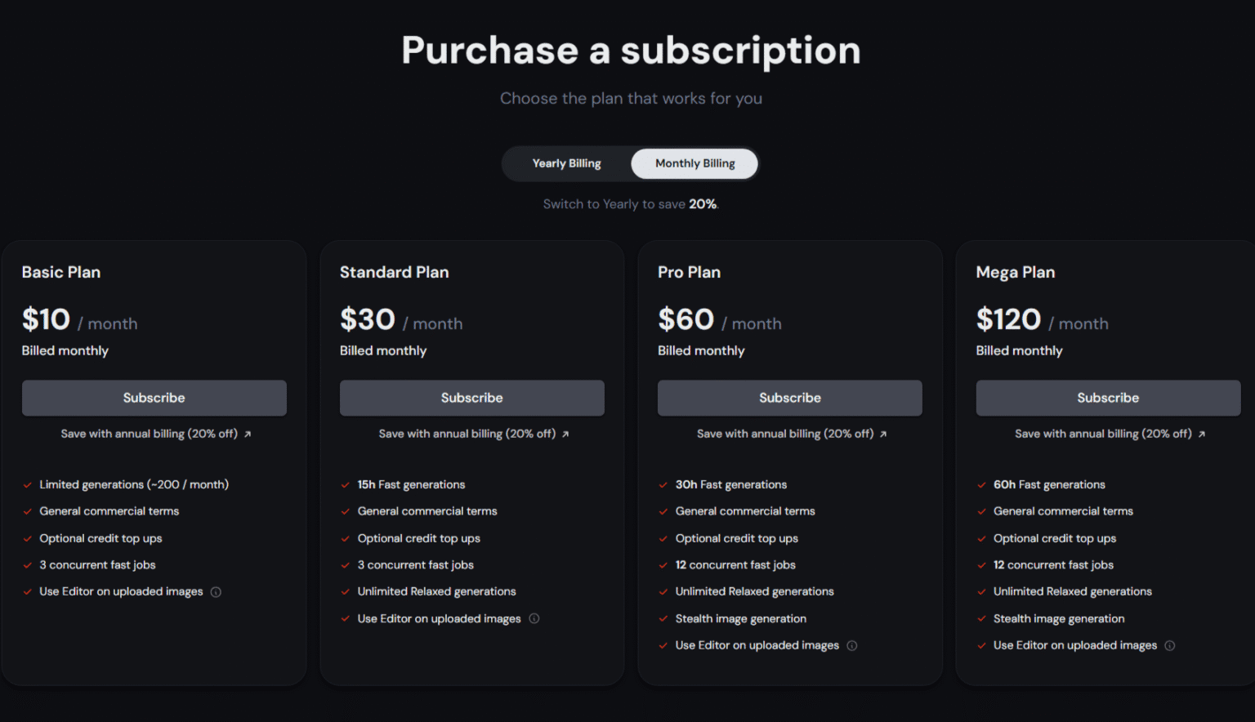Click info icon beside Basic Plan editor feature
Screen dimensions: 1255x722
click(x=216, y=592)
